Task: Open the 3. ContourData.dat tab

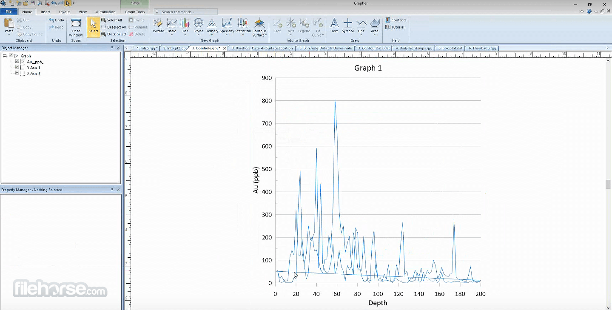Action: click(x=374, y=48)
